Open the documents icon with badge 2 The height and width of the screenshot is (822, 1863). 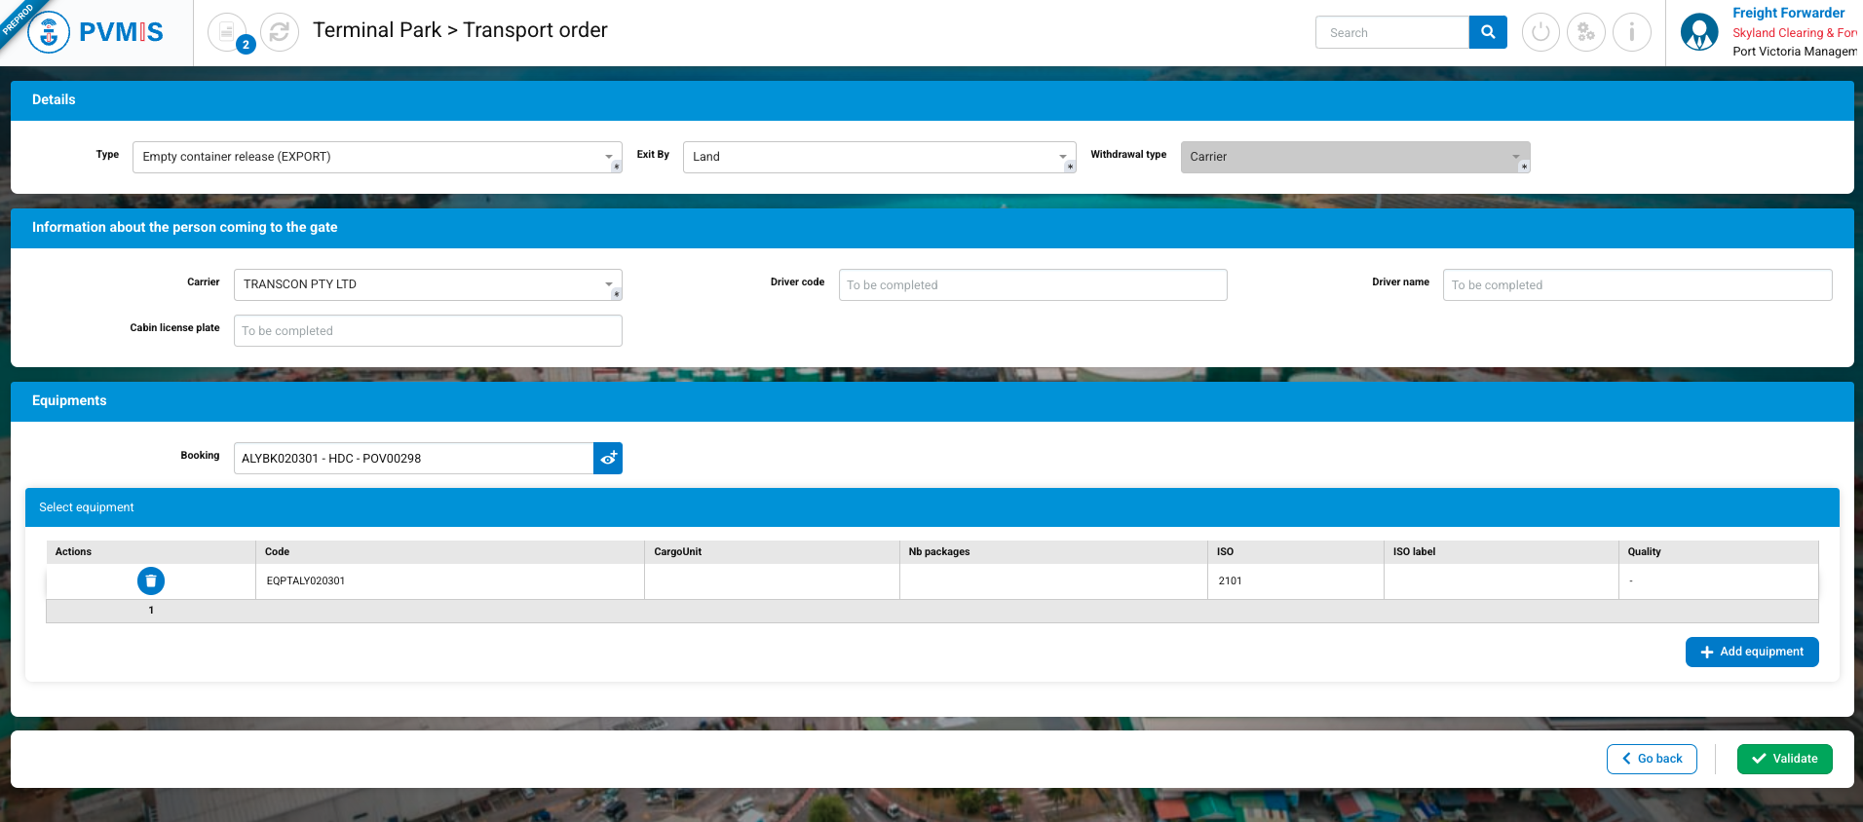click(x=228, y=32)
